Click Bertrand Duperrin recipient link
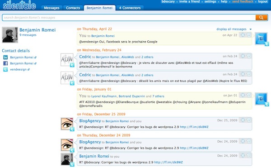 coord(132,96)
